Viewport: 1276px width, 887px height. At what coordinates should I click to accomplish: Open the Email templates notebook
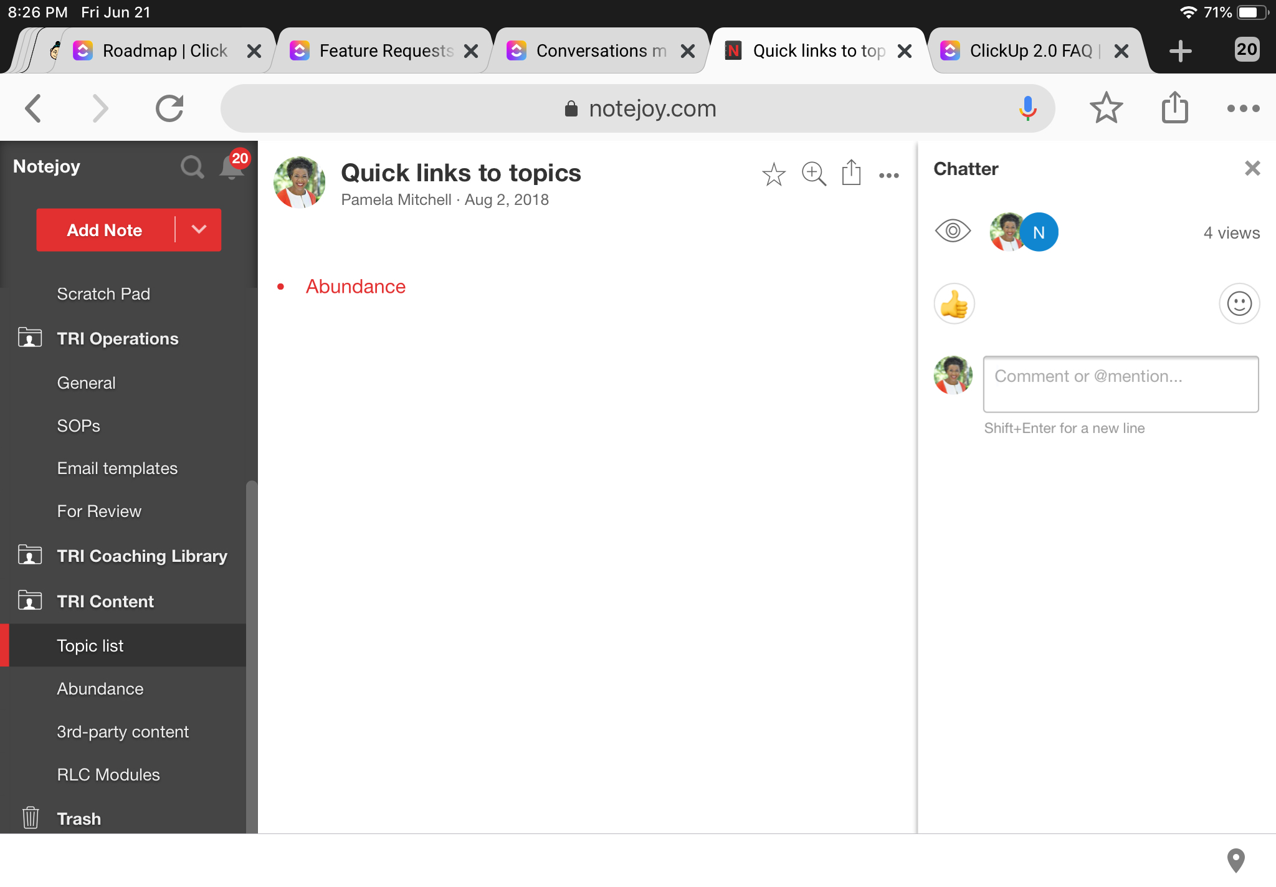click(118, 468)
